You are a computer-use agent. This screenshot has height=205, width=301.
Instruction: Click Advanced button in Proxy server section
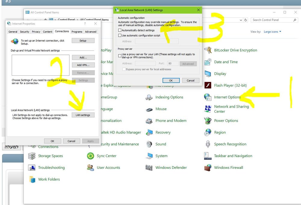coord(188,64)
